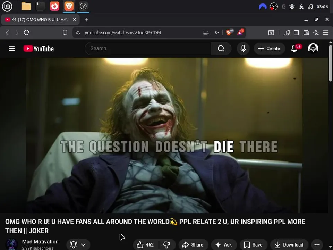The image size is (333, 250).
Task: Open Leo AI sparkle icon
Action: 316,33
